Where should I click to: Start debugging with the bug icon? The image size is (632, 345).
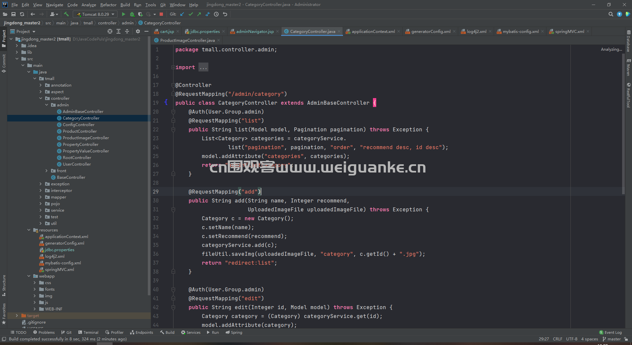pyautogui.click(x=132, y=14)
